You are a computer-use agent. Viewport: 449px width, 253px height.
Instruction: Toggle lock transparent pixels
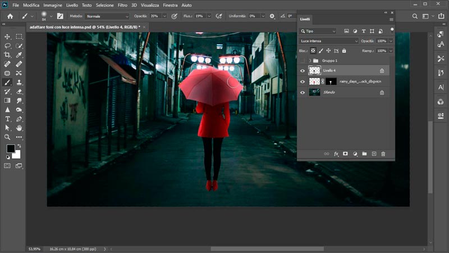click(x=313, y=51)
